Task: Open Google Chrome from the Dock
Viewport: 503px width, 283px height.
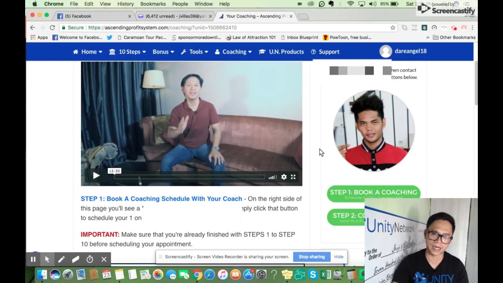Action: point(197,275)
